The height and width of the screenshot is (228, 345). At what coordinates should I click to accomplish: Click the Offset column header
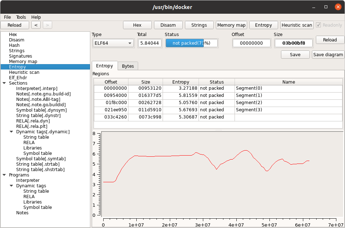coord(111,82)
